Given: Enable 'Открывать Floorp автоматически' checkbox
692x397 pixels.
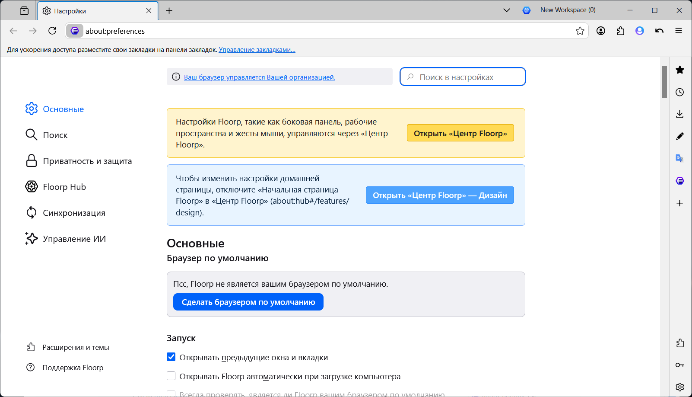Looking at the screenshot, I should pos(171,376).
